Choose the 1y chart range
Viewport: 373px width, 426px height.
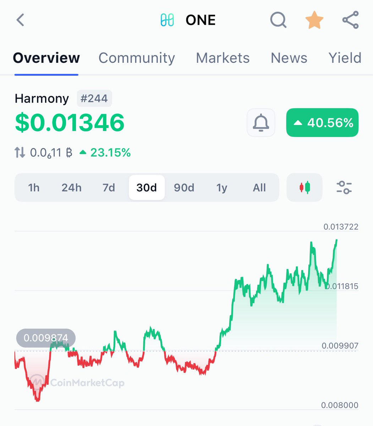click(x=222, y=187)
